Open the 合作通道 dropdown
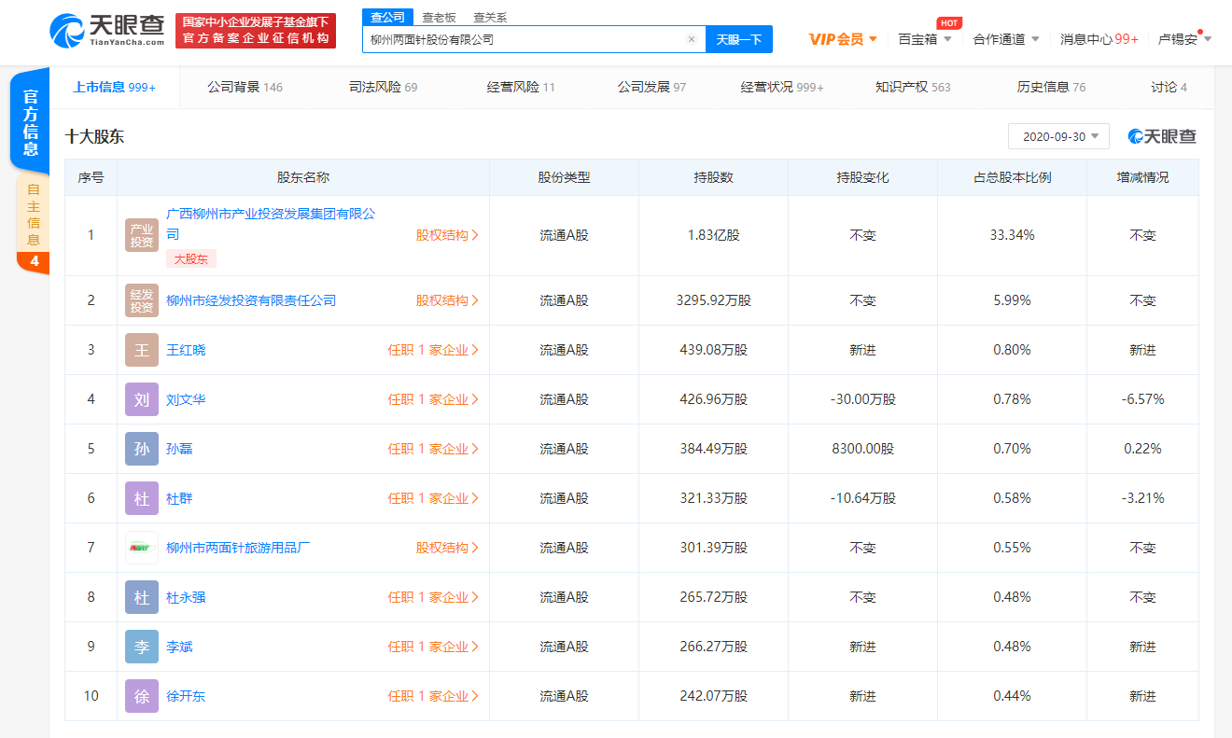Viewport: 1232px width, 738px height. (1005, 39)
